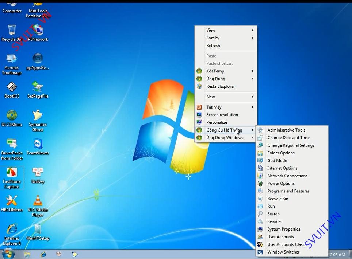Select Internet Explorer 8 desktop icon

(12, 235)
